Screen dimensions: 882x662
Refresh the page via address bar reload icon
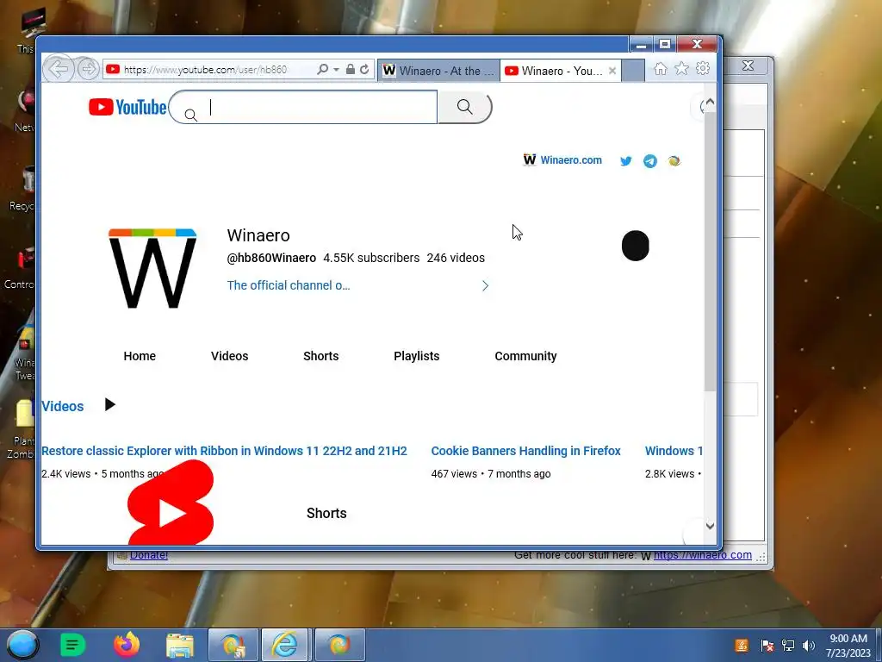pyautogui.click(x=364, y=69)
